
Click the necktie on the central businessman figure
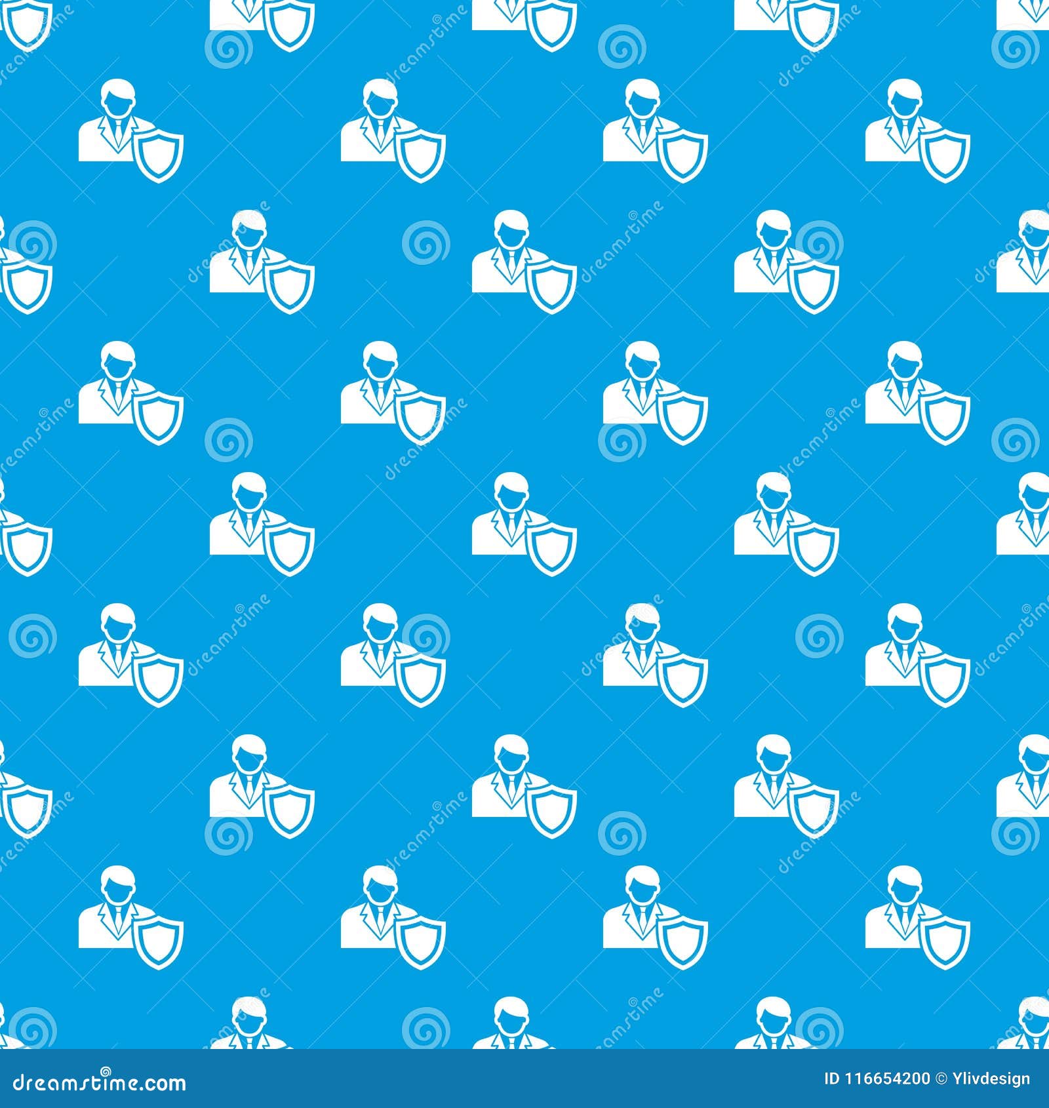tap(511, 524)
